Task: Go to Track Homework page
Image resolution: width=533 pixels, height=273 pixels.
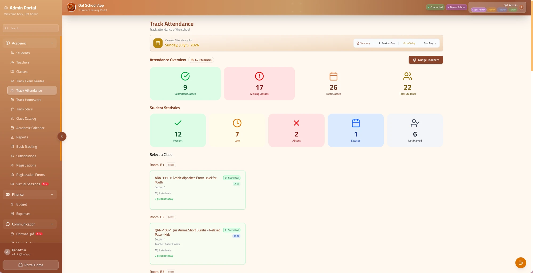Action: [x=32, y=100]
